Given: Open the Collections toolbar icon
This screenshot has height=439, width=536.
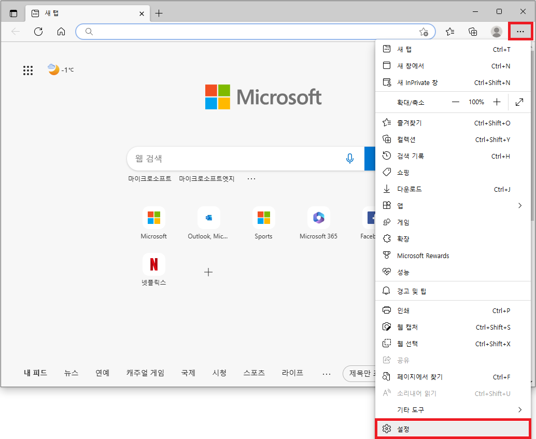Looking at the screenshot, I should pos(473,32).
